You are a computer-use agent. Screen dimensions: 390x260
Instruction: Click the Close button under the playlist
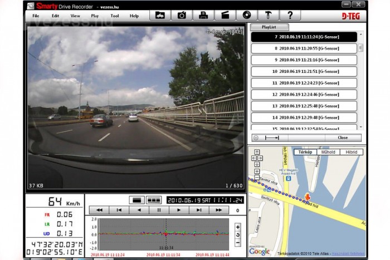[343, 138]
